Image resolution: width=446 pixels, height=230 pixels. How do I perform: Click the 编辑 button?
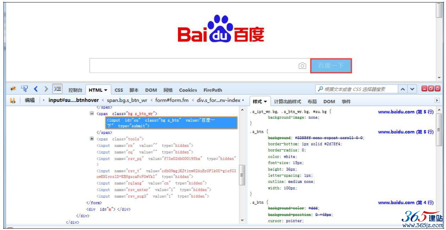30,100
